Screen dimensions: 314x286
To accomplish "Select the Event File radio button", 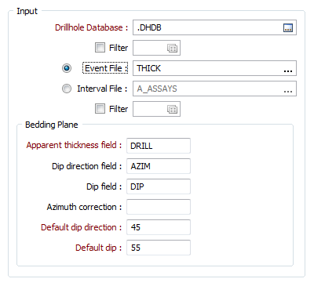I will [67, 68].
